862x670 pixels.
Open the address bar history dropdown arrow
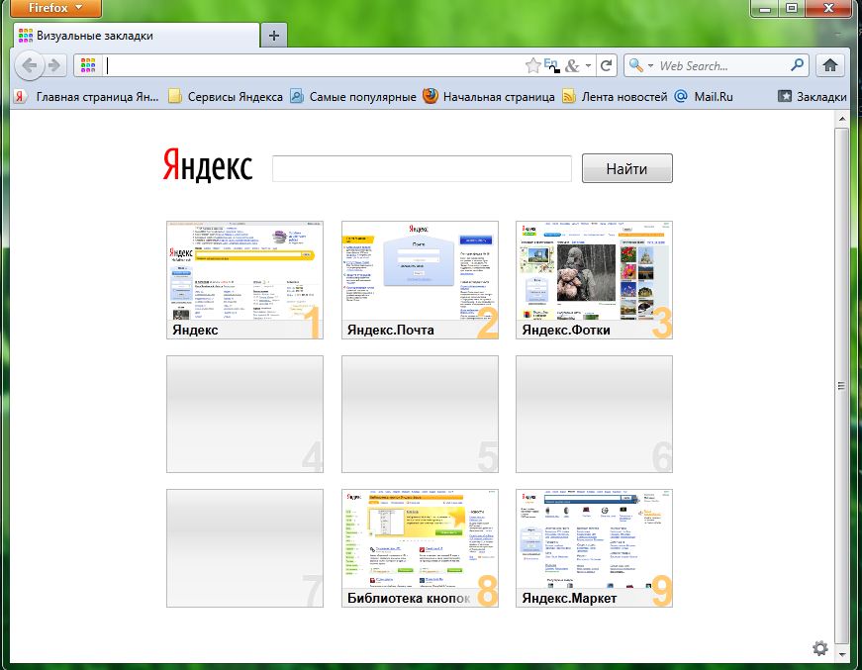tap(589, 66)
